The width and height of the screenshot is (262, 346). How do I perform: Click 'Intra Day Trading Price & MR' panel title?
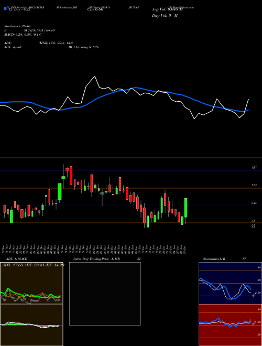click(x=96, y=259)
